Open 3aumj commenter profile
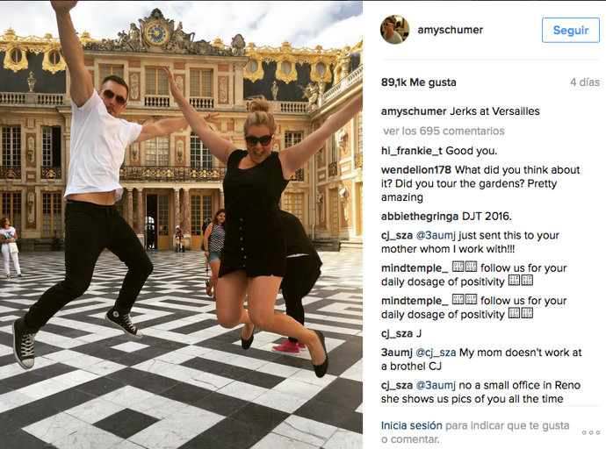Image resolution: width=606 pixels, height=449 pixels. (396, 353)
